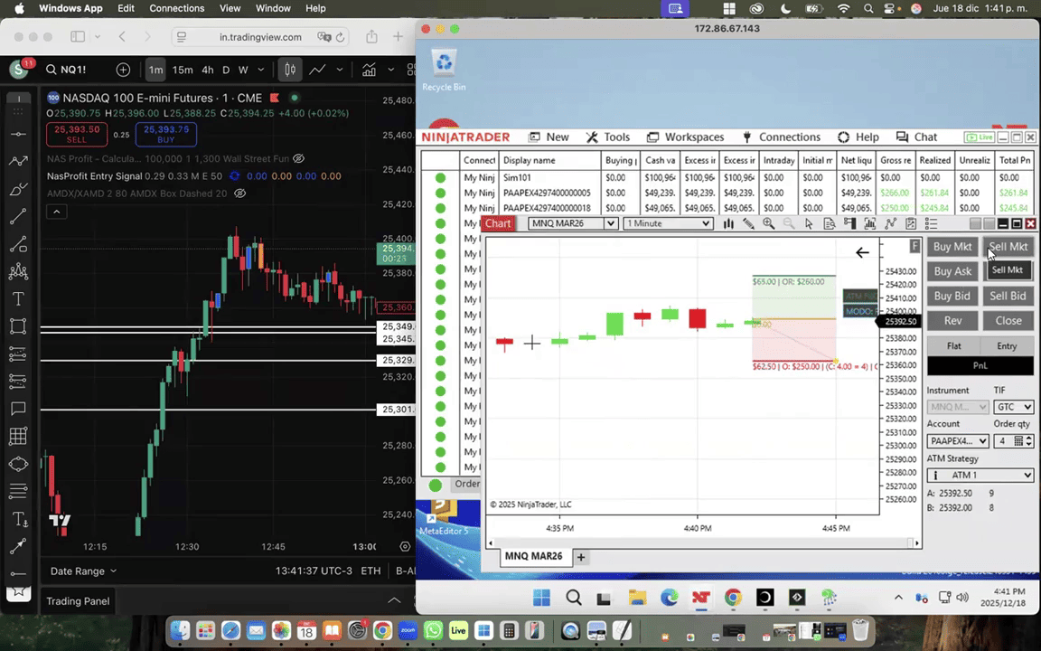Click the add symbol plus icon beside NQ1!
The height and width of the screenshot is (651, 1041).
tap(123, 70)
